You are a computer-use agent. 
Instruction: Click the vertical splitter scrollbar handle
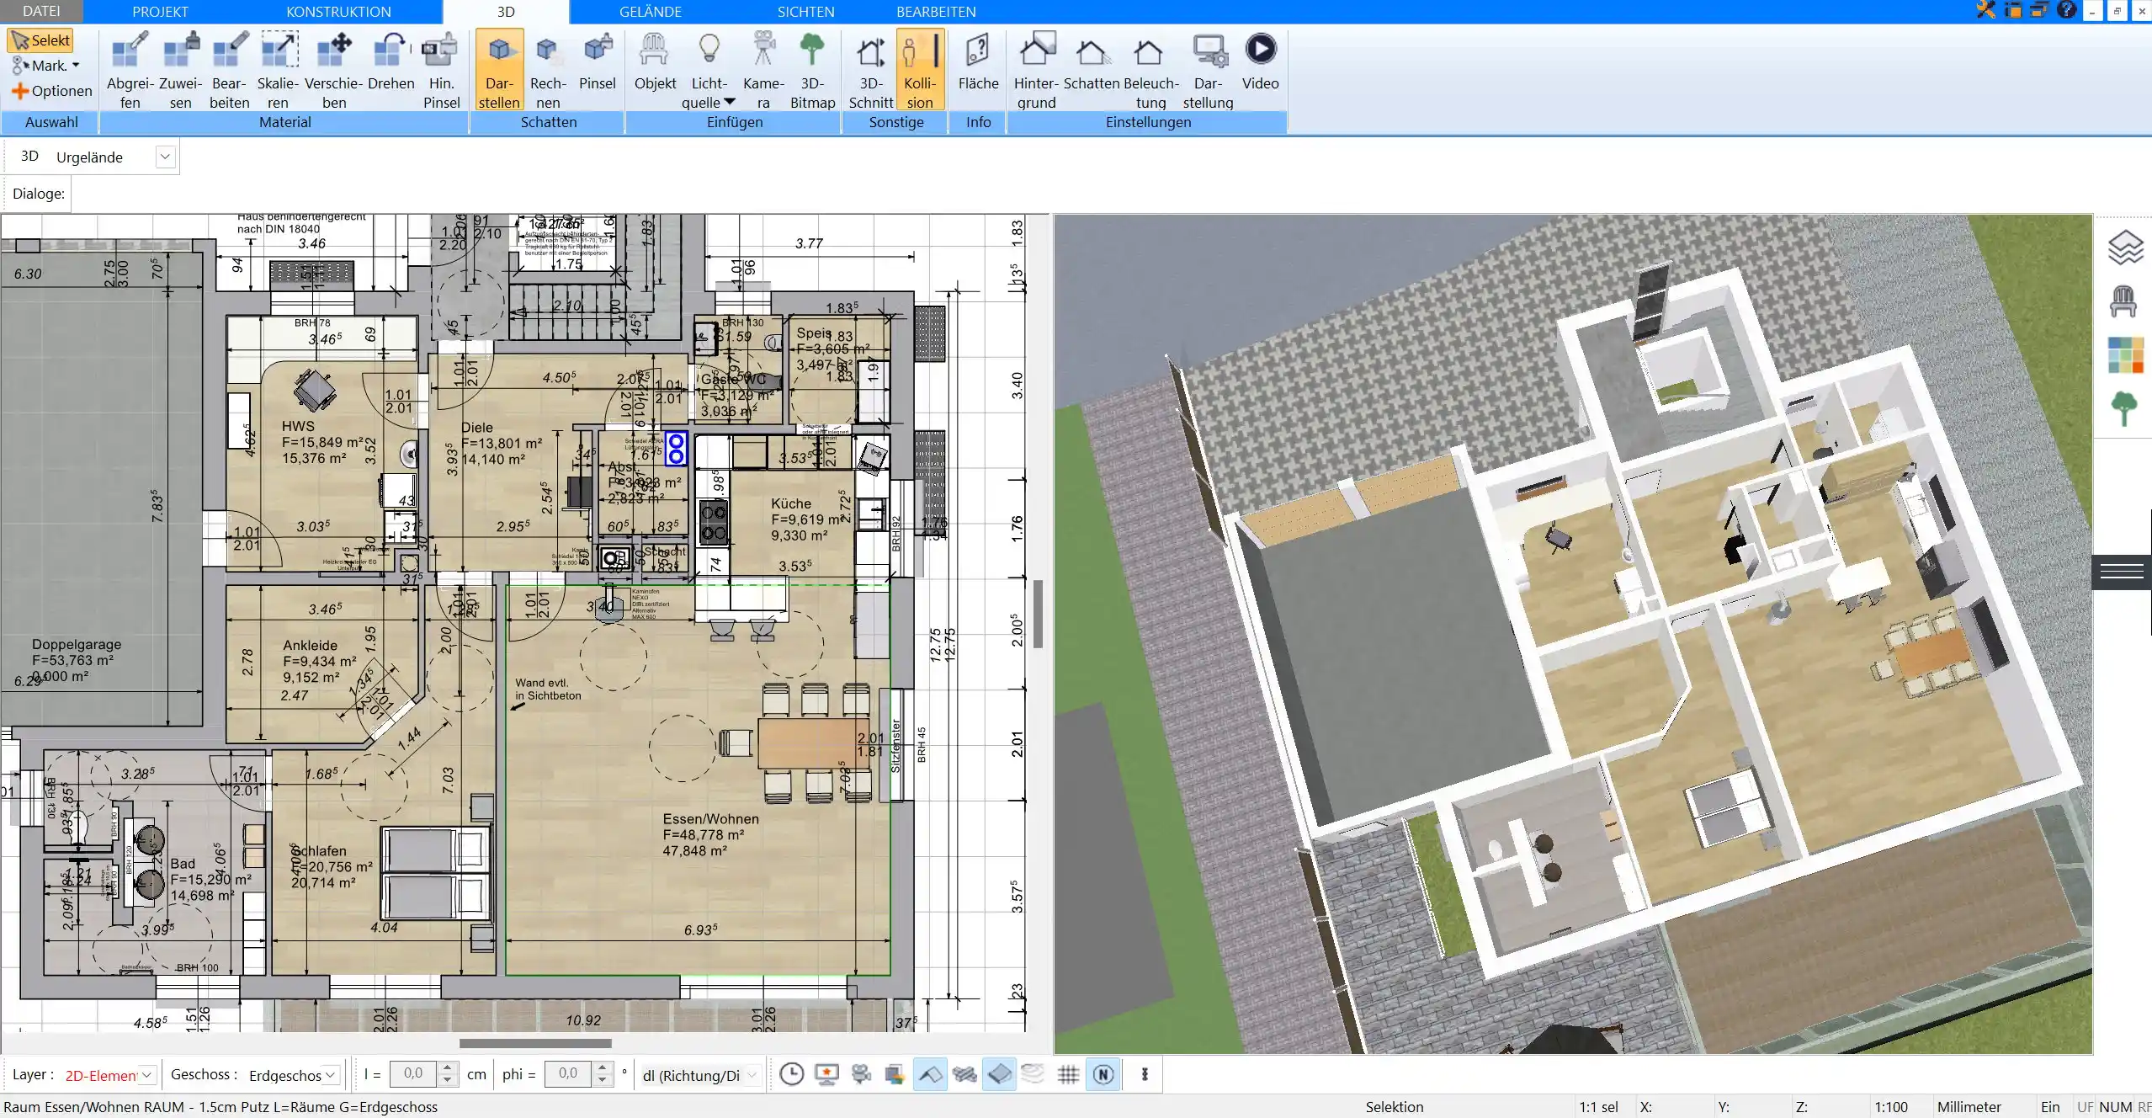[1038, 614]
